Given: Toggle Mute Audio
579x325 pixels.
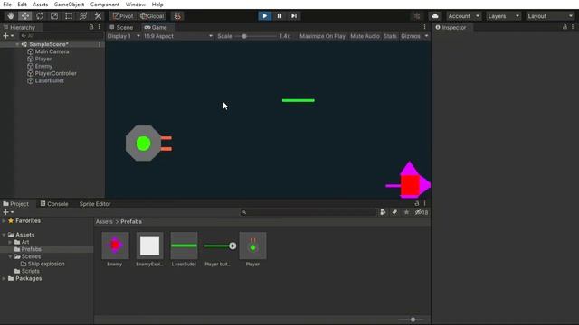Looking at the screenshot, I should pyautogui.click(x=365, y=36).
